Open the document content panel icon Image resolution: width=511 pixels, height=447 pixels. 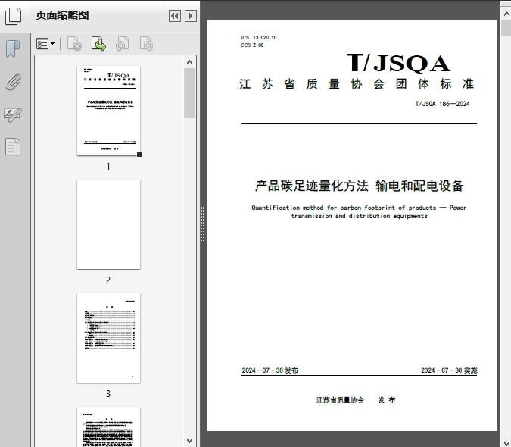(x=13, y=147)
